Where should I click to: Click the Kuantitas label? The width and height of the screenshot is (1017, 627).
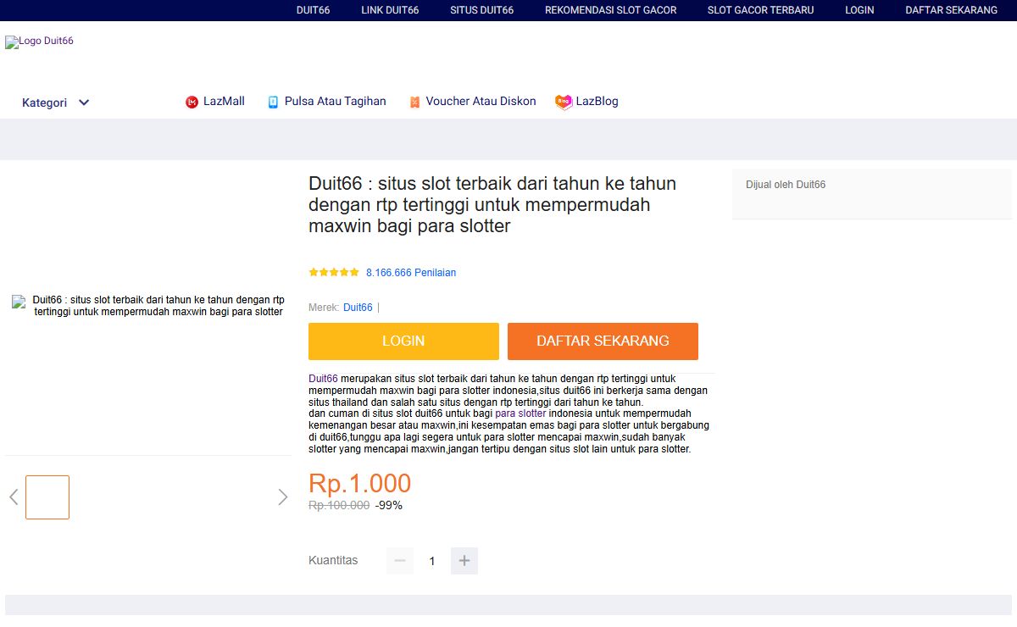(x=333, y=560)
